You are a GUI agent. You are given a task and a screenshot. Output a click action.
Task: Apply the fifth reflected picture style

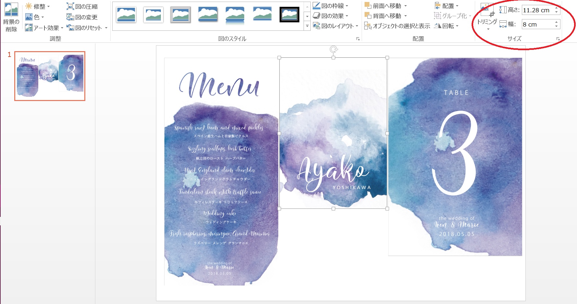coord(235,15)
